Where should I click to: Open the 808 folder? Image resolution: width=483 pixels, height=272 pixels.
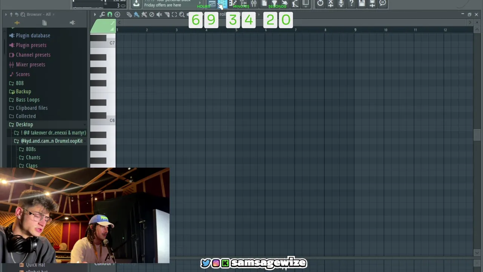pyautogui.click(x=20, y=83)
